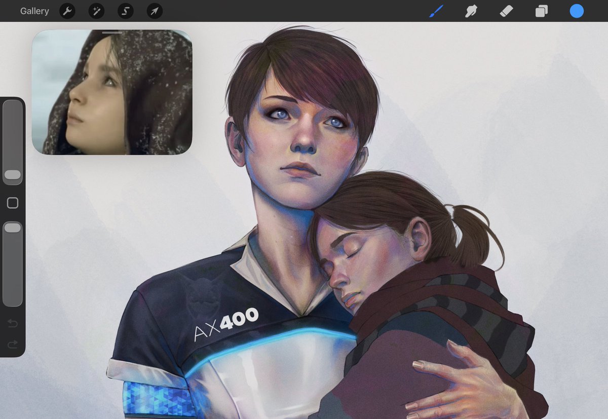Click the brush size slider handle

coord(13,175)
